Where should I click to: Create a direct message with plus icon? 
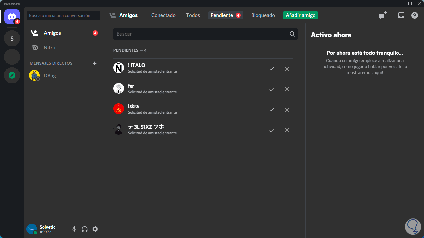95,63
